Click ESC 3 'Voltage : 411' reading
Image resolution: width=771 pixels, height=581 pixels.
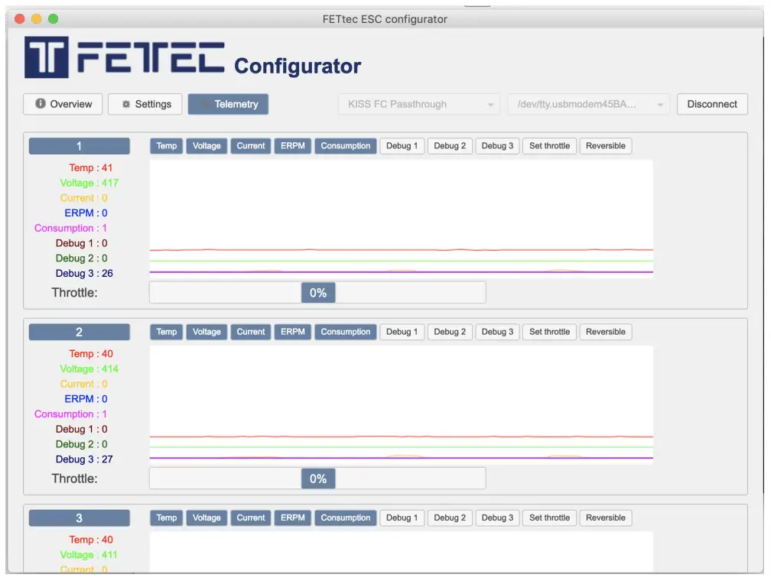click(x=89, y=554)
